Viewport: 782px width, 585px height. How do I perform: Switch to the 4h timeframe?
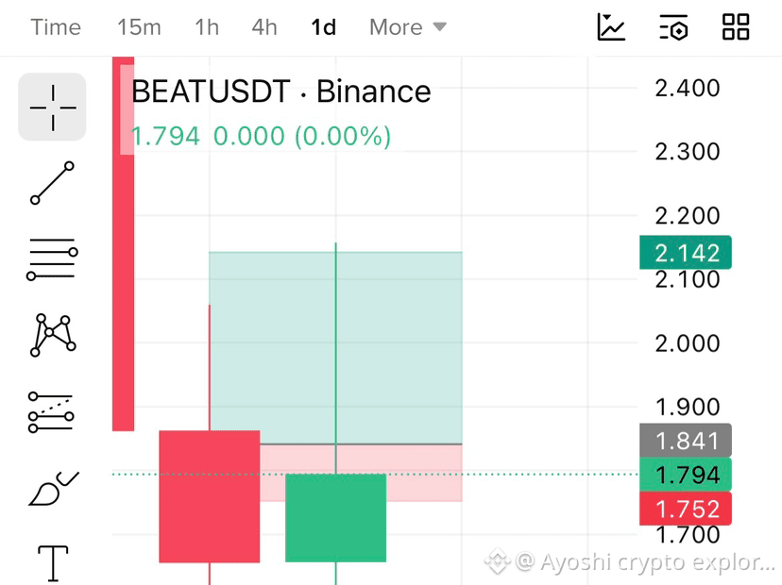264,27
